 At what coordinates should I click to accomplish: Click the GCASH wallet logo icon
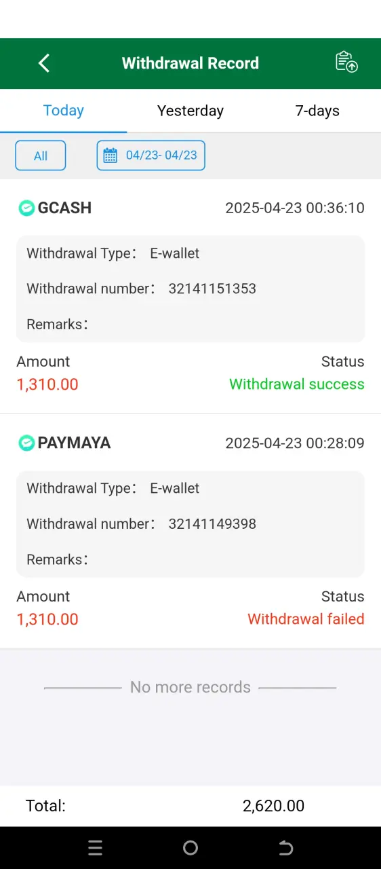tap(26, 208)
